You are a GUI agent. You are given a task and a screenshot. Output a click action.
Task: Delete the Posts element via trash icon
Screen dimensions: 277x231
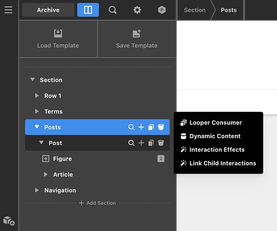161,127
